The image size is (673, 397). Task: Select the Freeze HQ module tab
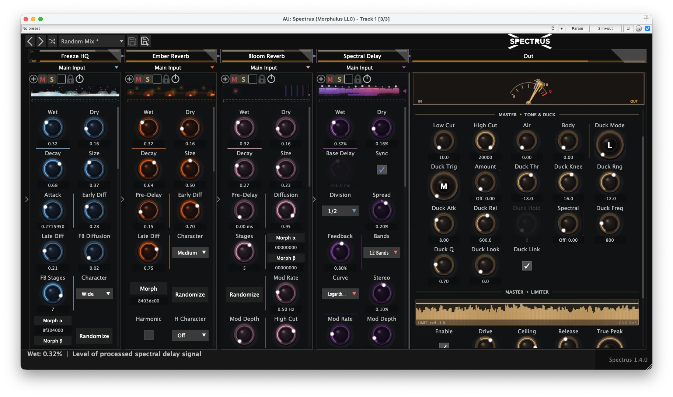(75, 56)
